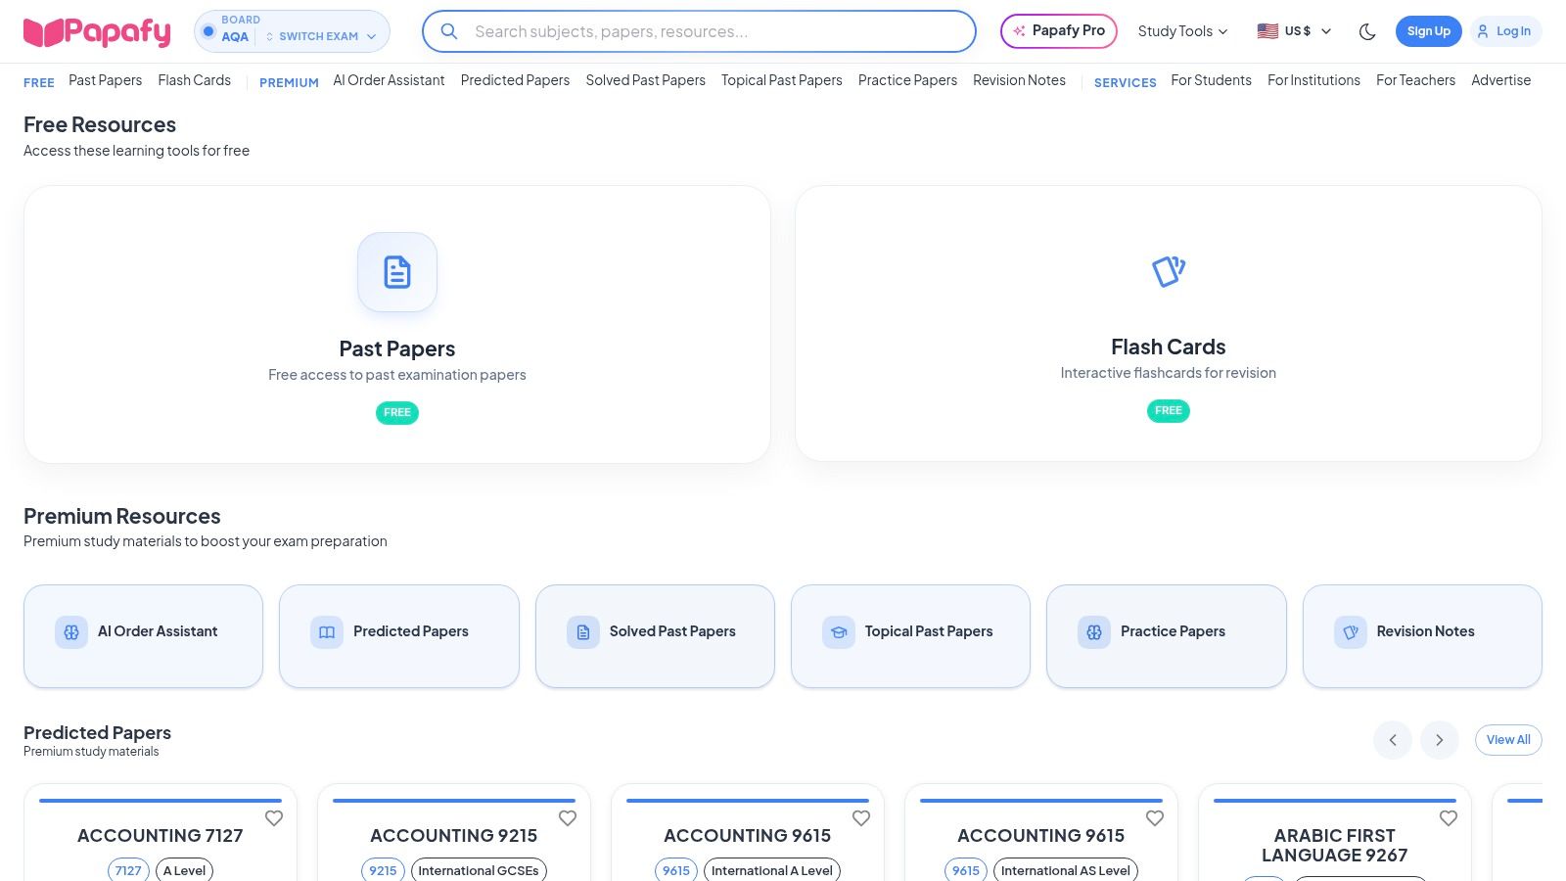Favorite Accounting 7127 with heart icon
This screenshot has width=1566, height=881.
coord(274,818)
